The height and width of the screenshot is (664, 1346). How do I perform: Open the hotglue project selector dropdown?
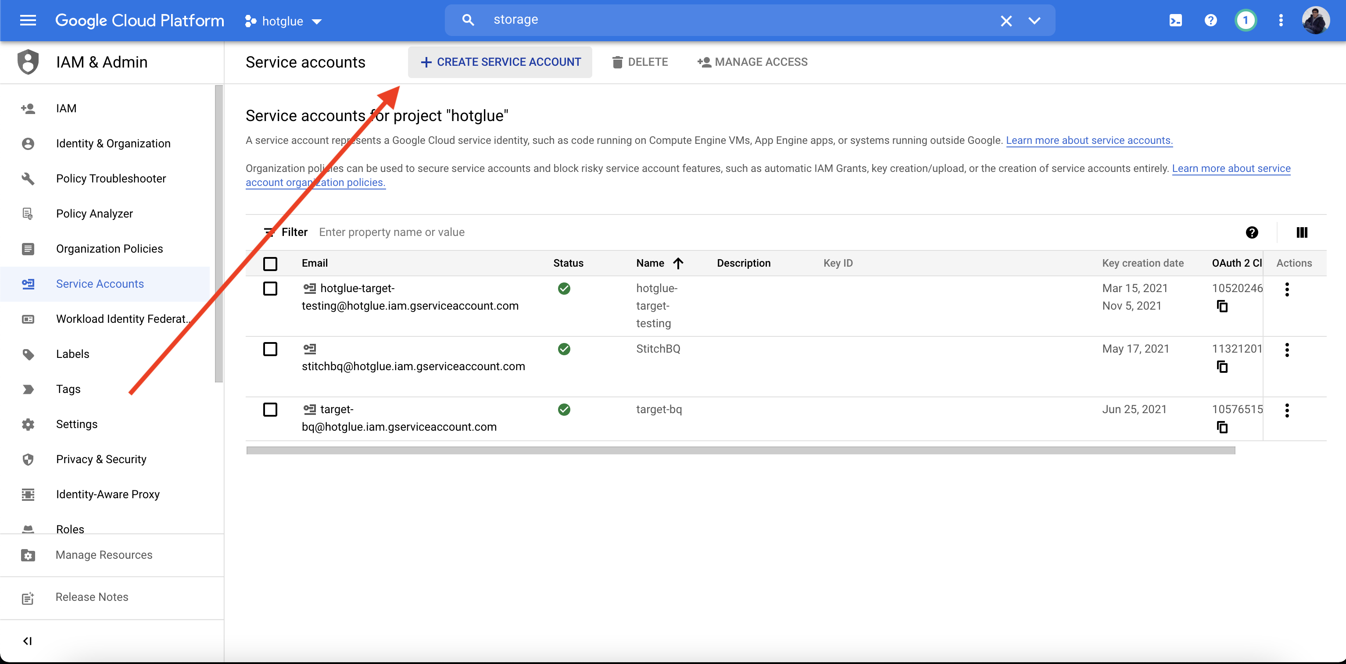tap(283, 21)
